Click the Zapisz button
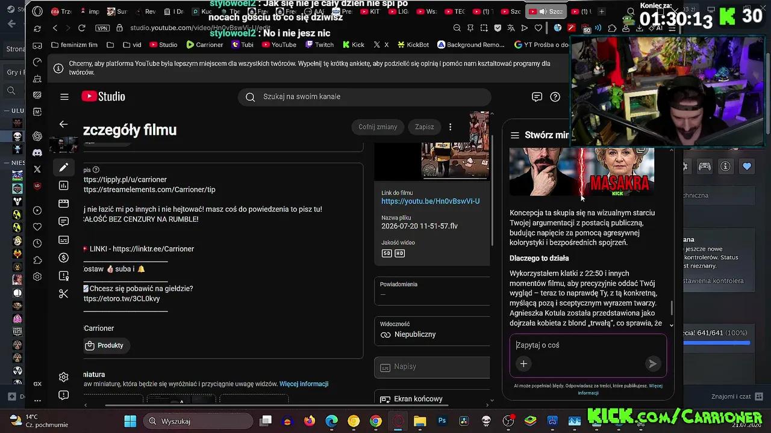The image size is (771, 433). click(x=424, y=127)
